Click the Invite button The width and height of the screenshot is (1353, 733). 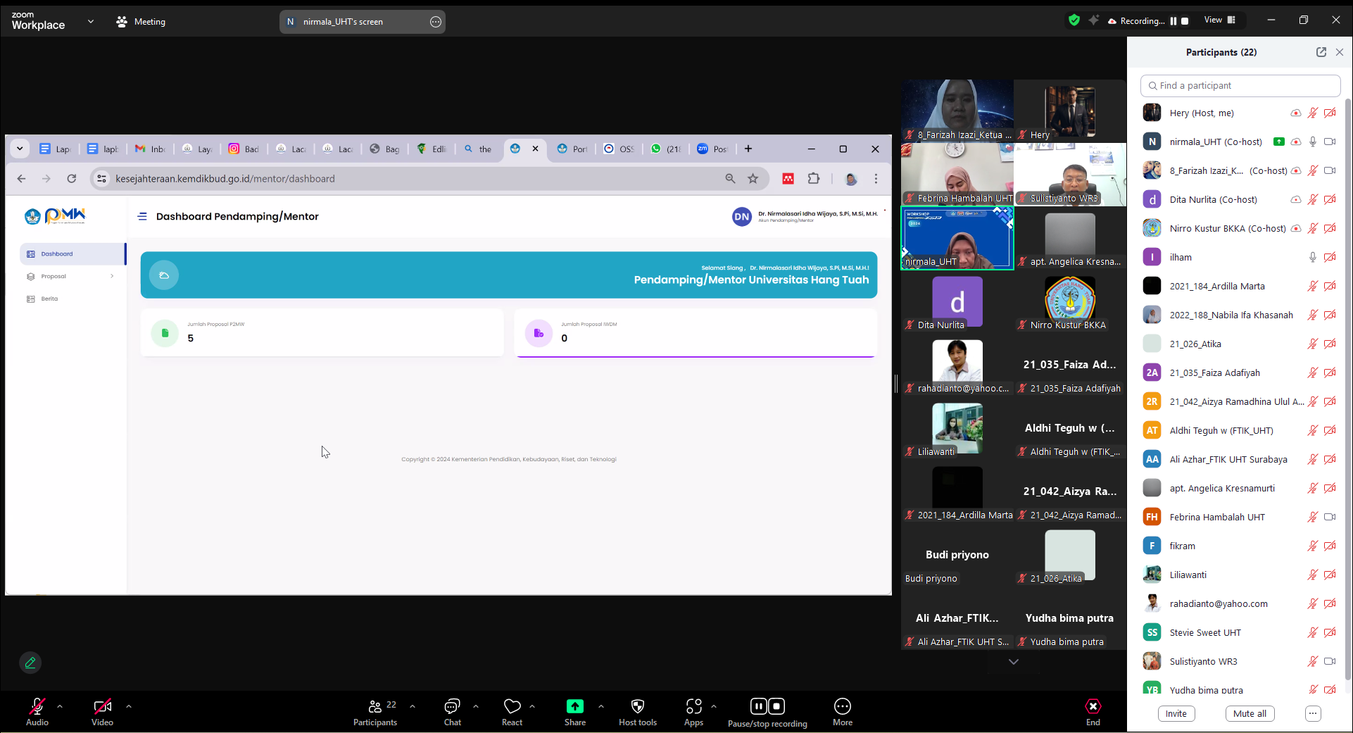click(1176, 713)
